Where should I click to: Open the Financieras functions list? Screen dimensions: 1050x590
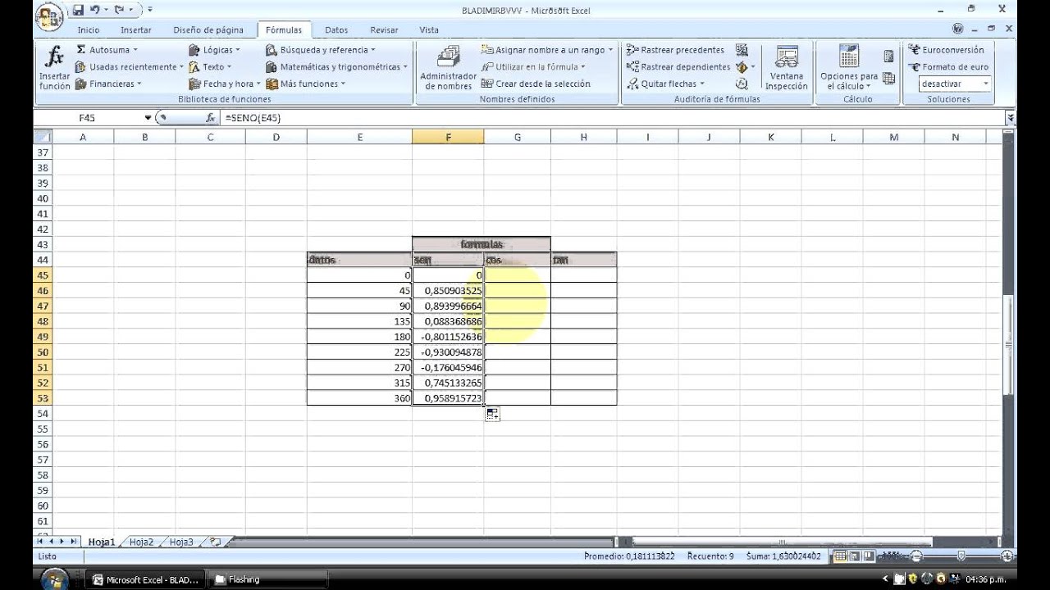point(108,84)
